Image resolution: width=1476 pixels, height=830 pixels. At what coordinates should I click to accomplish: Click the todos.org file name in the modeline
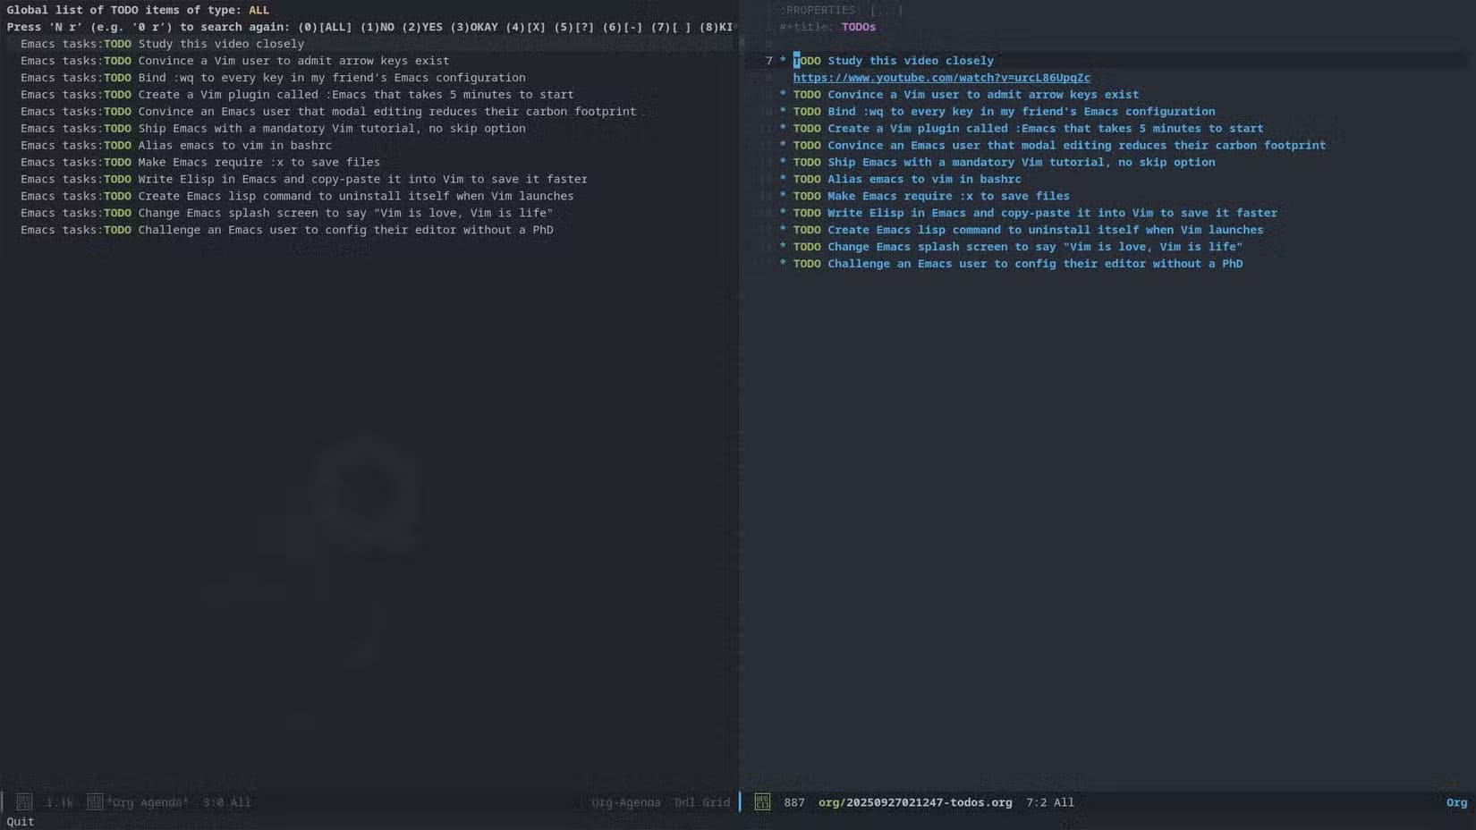[x=915, y=802]
